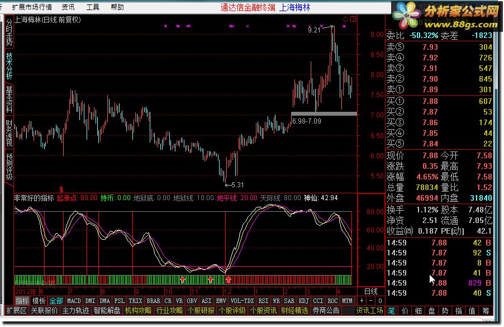The image size is (504, 327).
Task: Apply the VOL-TDX indicator
Action: 242,301
